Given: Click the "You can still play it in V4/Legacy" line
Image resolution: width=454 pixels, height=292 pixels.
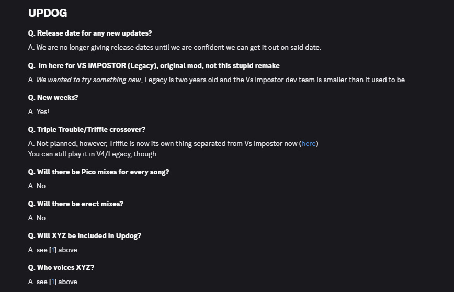Looking at the screenshot, I should 93,154.
